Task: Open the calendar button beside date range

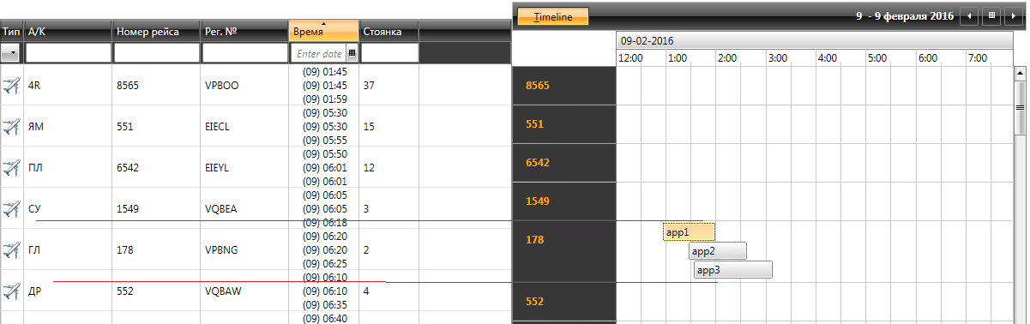Action: pyautogui.click(x=991, y=15)
